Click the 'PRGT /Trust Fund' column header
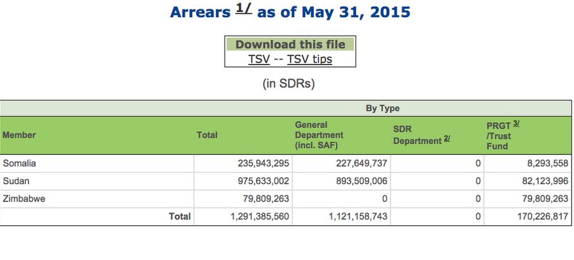Image resolution: width=574 pixels, height=260 pixels. (x=500, y=135)
